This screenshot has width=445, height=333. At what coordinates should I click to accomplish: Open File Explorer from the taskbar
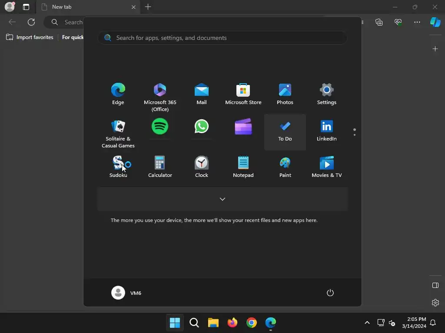[213, 323]
